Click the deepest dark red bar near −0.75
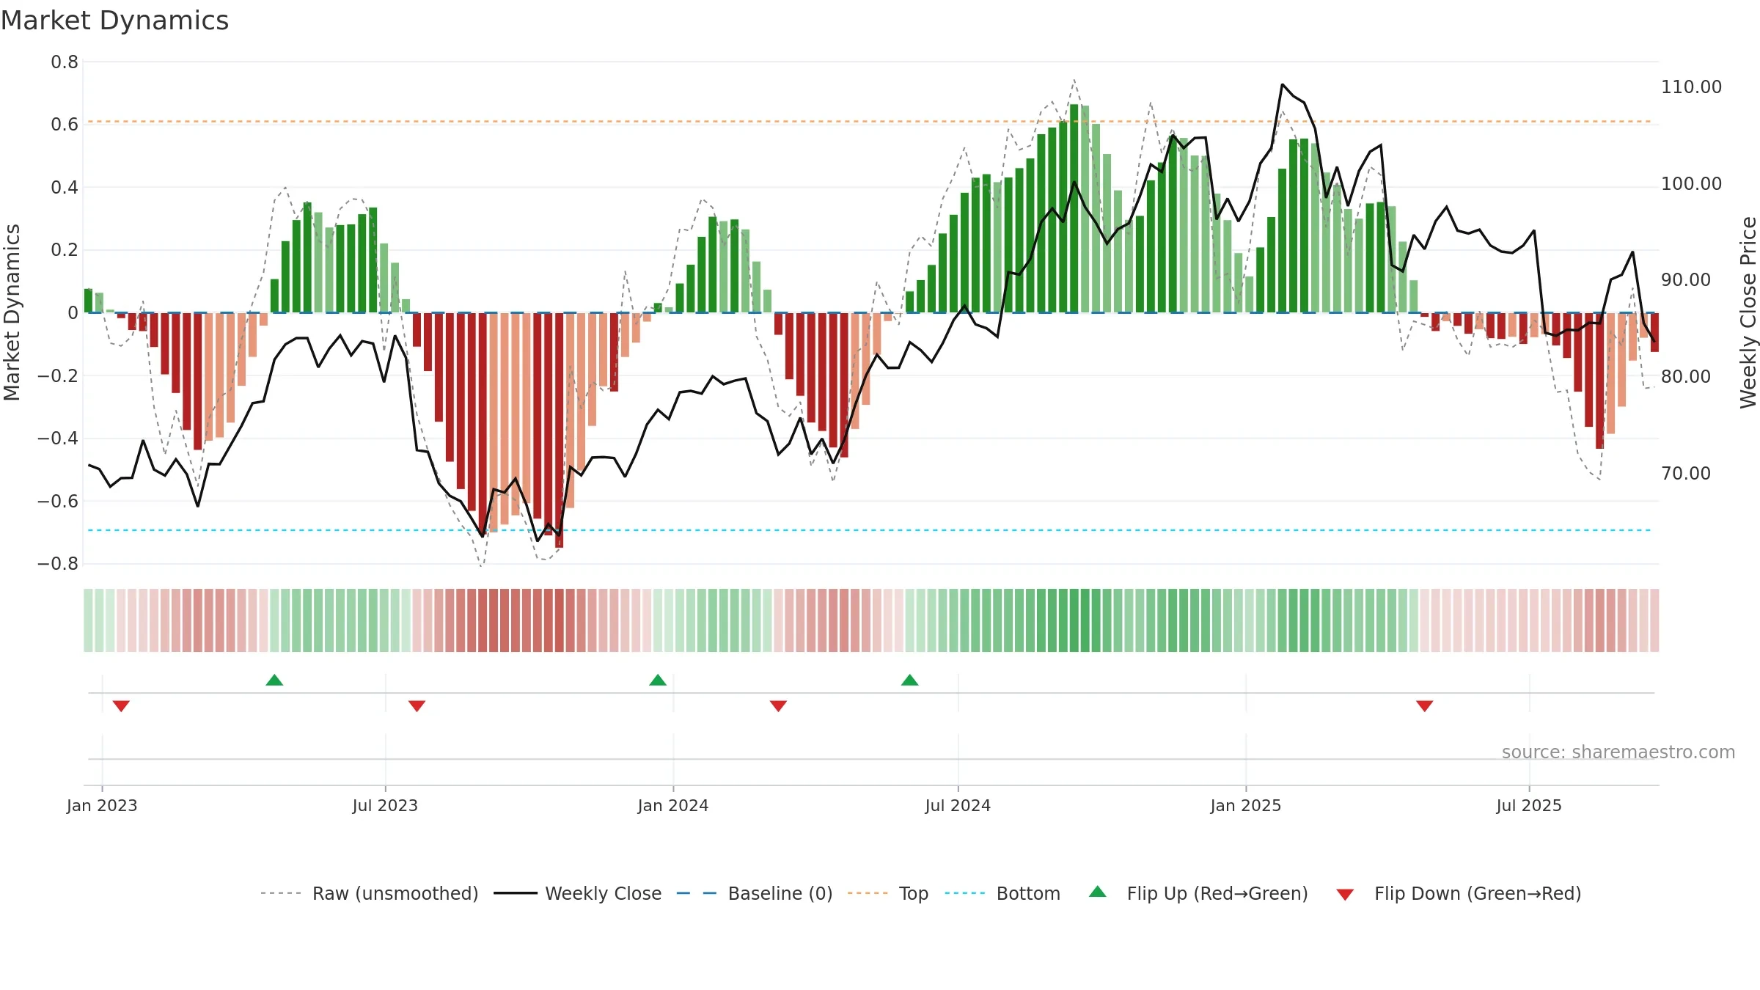Viewport: 1760px width, 990px height. [559, 430]
